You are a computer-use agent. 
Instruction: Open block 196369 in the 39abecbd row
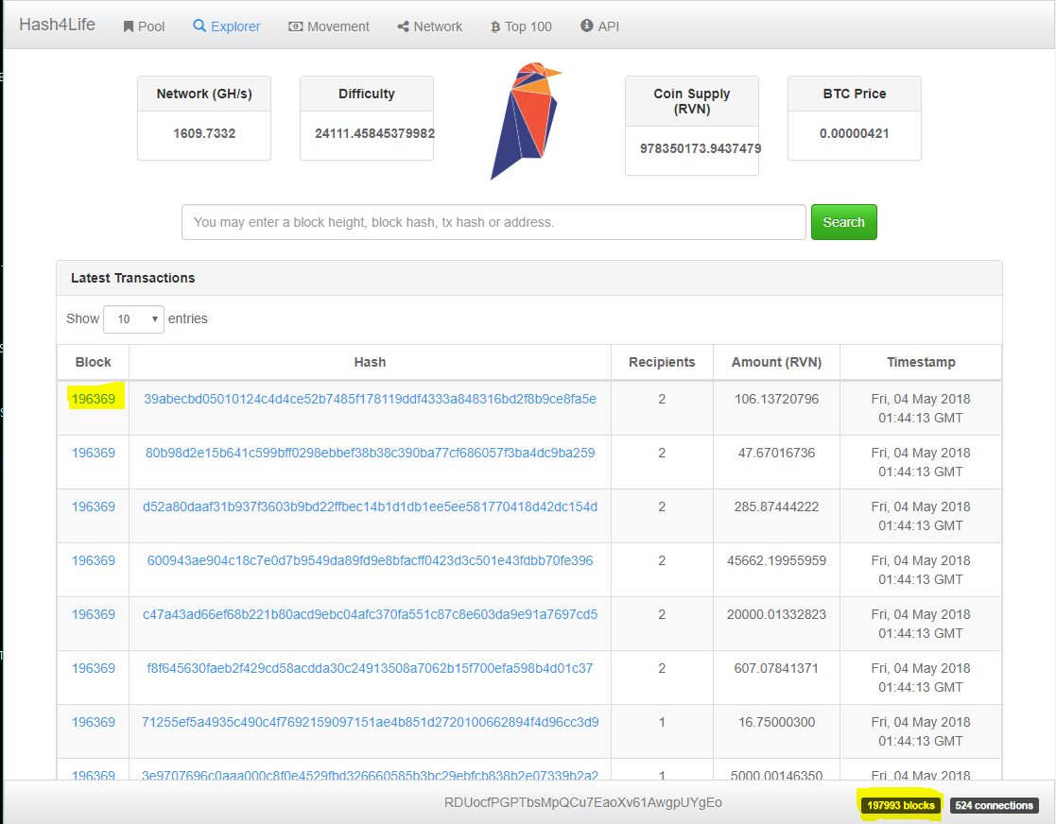pos(94,399)
